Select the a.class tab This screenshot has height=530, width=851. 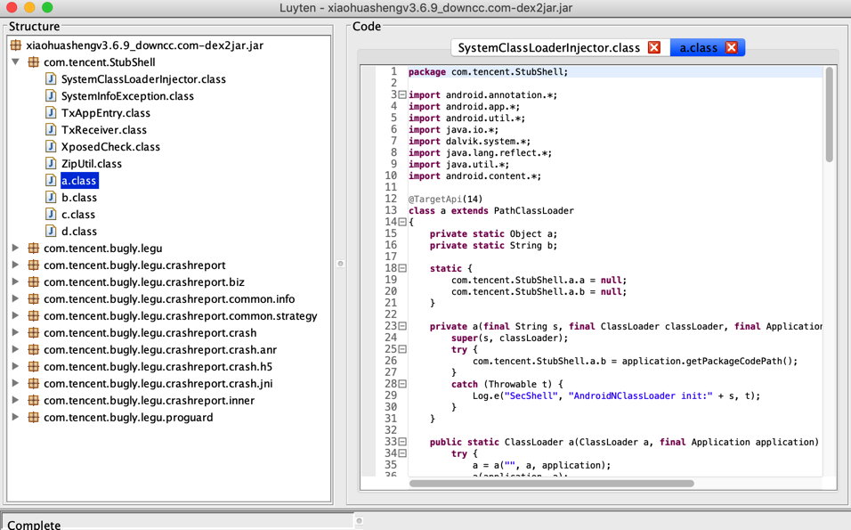(699, 48)
